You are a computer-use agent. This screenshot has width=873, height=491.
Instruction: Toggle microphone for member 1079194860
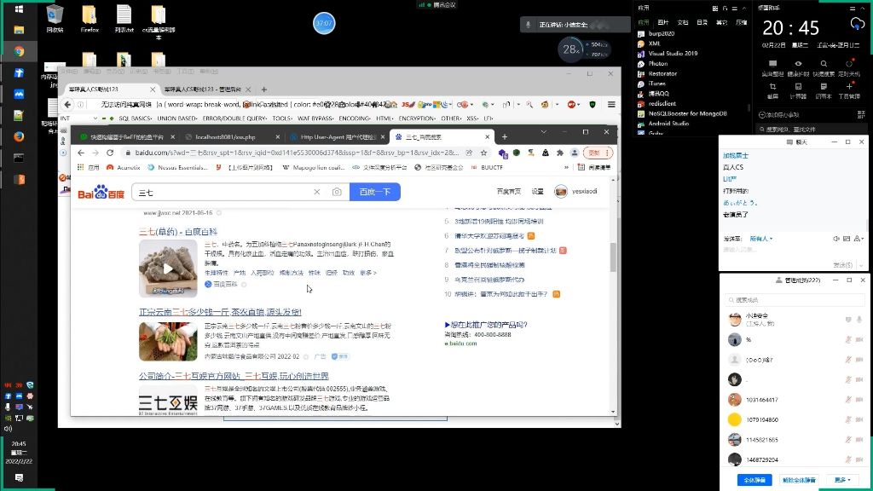coord(848,419)
